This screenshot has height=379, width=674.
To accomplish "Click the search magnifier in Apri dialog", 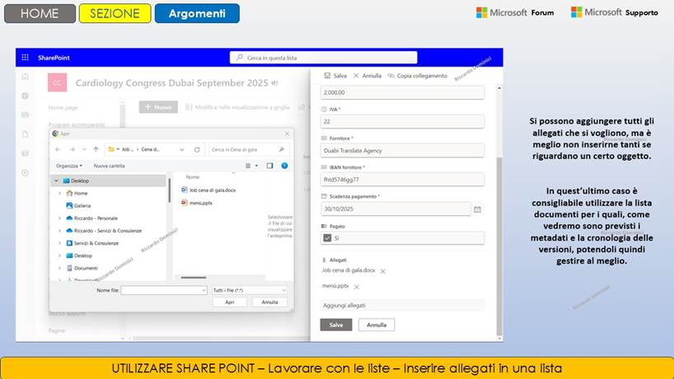I will click(x=282, y=149).
